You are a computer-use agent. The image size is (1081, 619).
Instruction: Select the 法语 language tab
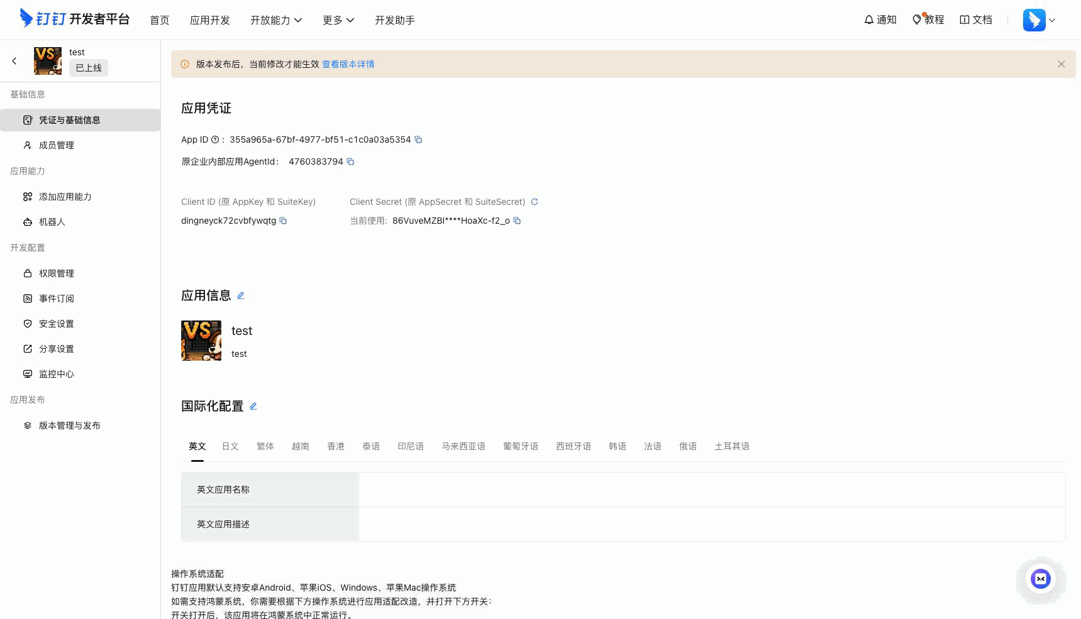click(x=653, y=446)
